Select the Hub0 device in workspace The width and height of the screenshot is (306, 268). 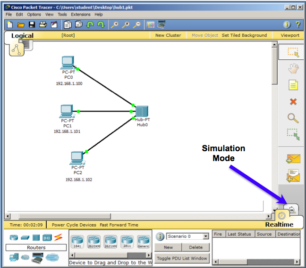142,111
